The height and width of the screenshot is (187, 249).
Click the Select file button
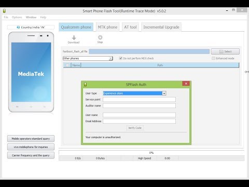[225, 51]
